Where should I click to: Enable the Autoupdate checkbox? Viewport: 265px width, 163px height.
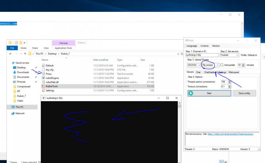[x=222, y=65]
